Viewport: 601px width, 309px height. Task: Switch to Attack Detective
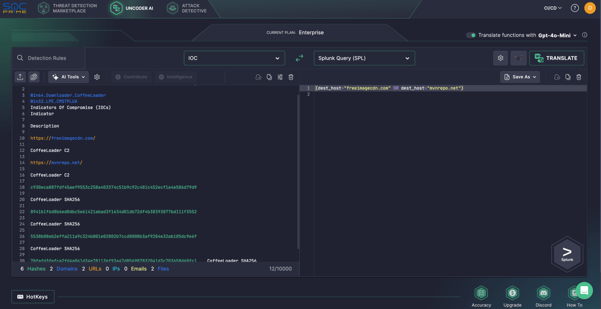pyautogui.click(x=186, y=8)
